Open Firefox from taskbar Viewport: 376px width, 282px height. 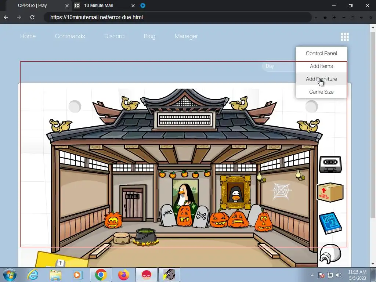click(x=123, y=275)
